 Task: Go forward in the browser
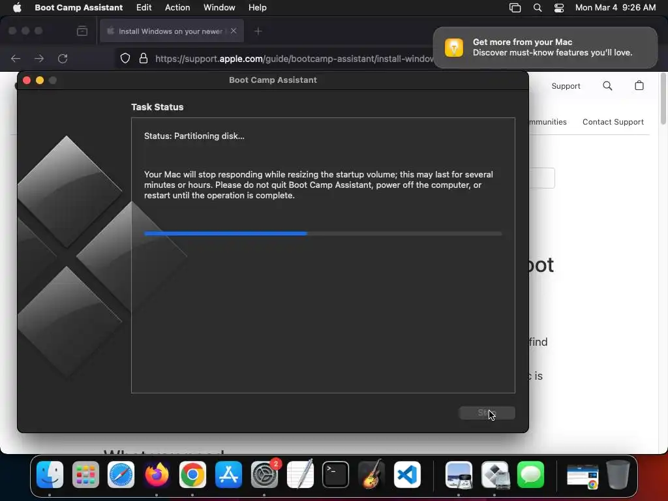(x=39, y=58)
